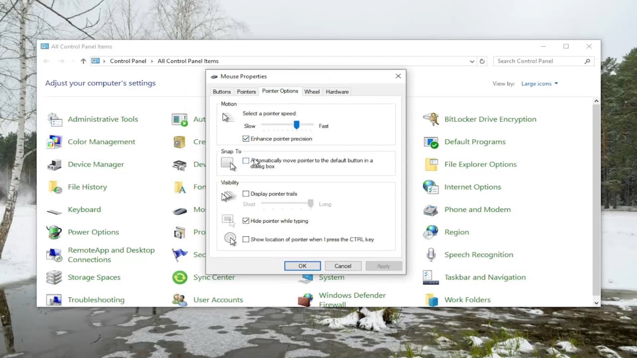Screen dimensions: 637x358
Task: Open Sync Center icon
Action: coord(180,277)
